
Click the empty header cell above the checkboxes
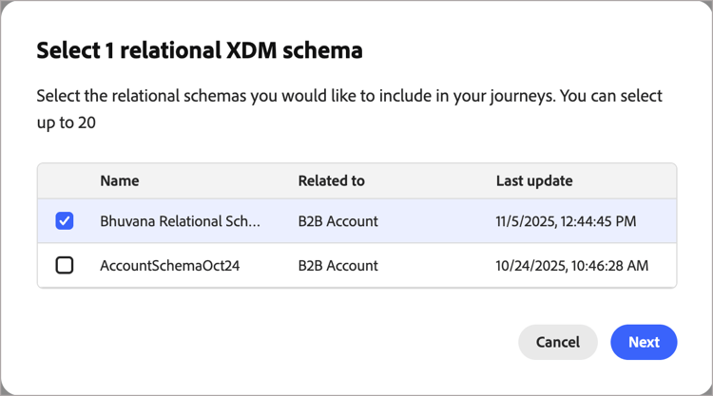tap(65, 180)
